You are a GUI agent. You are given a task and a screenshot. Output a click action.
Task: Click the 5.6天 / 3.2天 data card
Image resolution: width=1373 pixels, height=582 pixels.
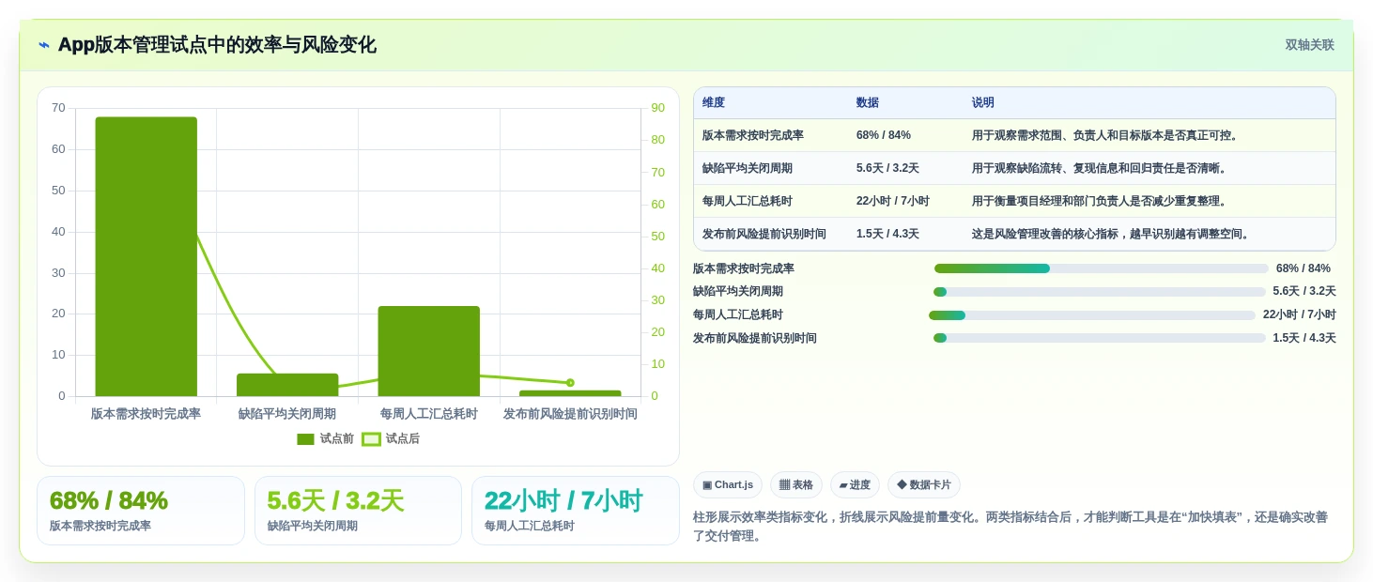click(x=358, y=511)
